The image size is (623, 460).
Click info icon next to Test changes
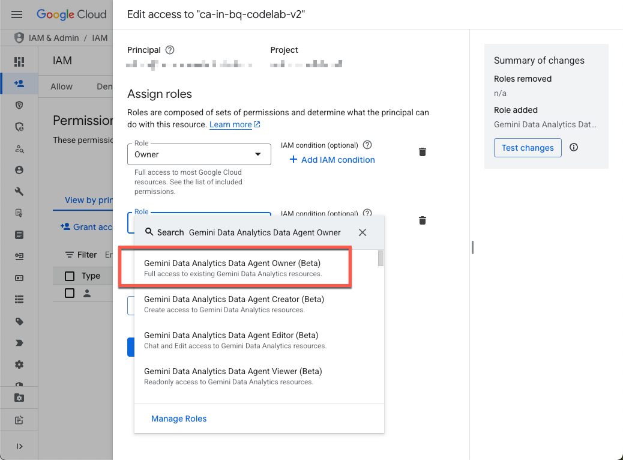click(574, 147)
